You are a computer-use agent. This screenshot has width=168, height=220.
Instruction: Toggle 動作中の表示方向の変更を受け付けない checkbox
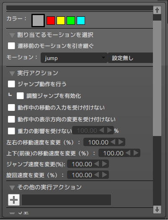[11, 119]
